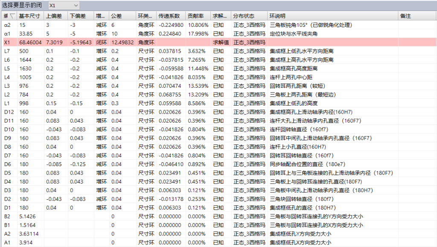
Task: Click the 传递系数 column header
Action: tap(171, 16)
